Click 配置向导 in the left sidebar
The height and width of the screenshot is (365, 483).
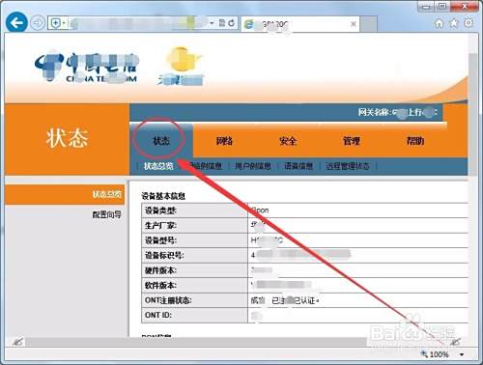(106, 214)
